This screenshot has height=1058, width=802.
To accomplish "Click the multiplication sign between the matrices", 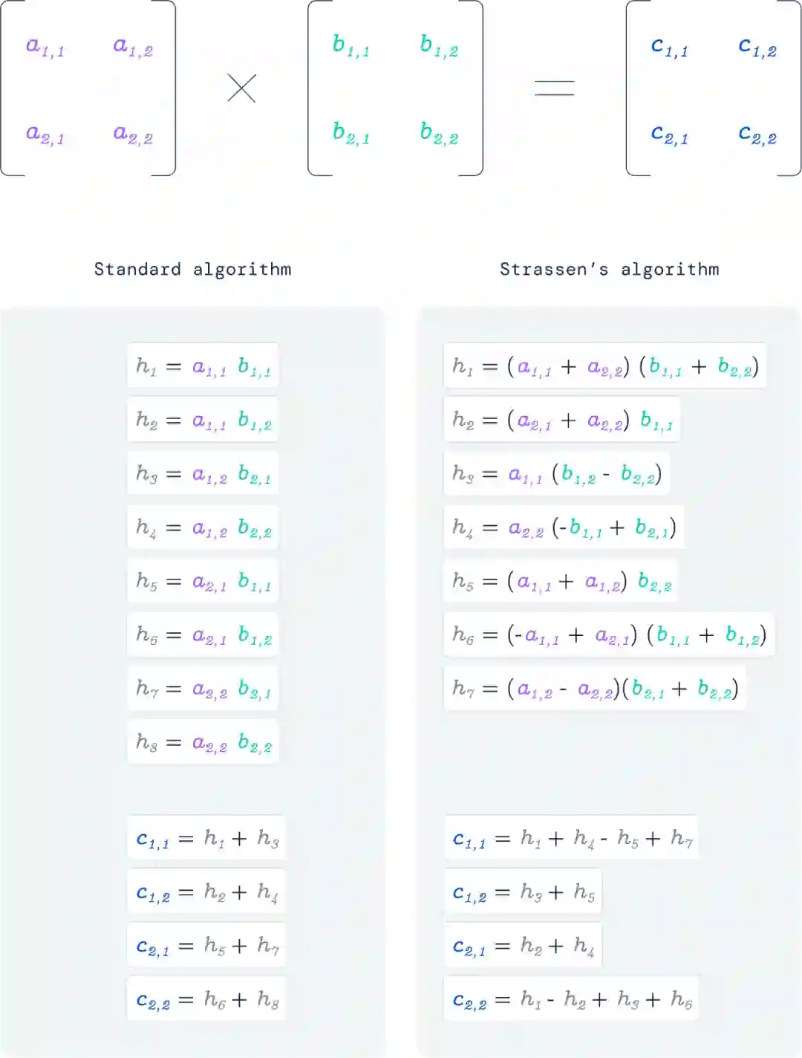I will coord(241,88).
